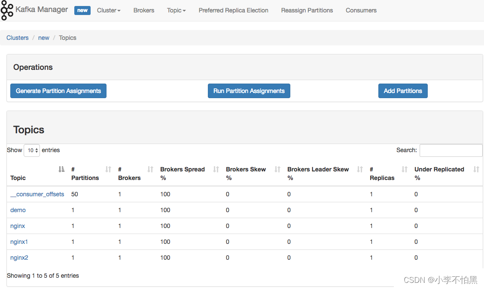Open Reassign Partitions page
The image size is (484, 288).
click(307, 10)
